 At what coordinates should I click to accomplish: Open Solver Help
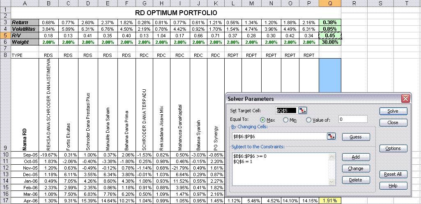[x=393, y=186]
